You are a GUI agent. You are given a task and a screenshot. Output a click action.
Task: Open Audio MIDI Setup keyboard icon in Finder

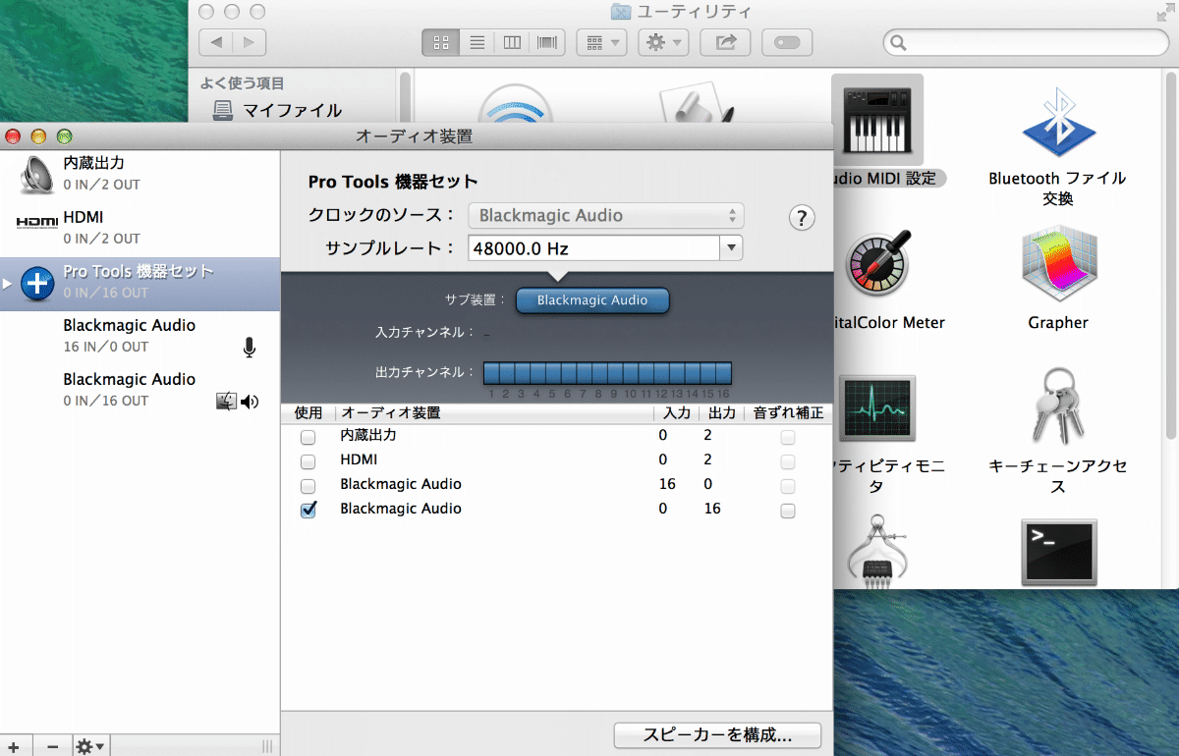pyautogui.click(x=877, y=119)
